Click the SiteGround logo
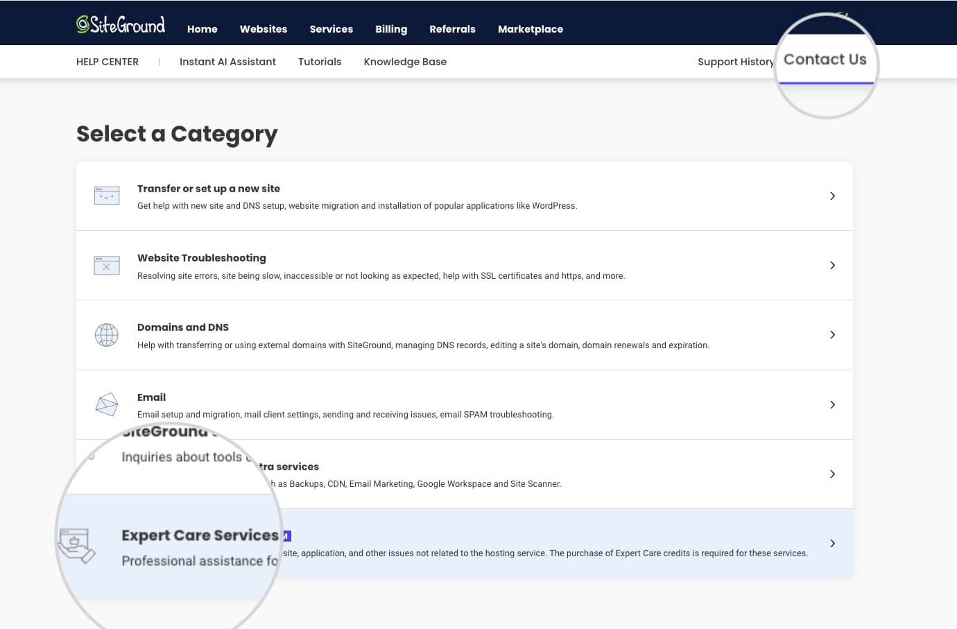Viewport: 957px width, 629px height. 121,25
